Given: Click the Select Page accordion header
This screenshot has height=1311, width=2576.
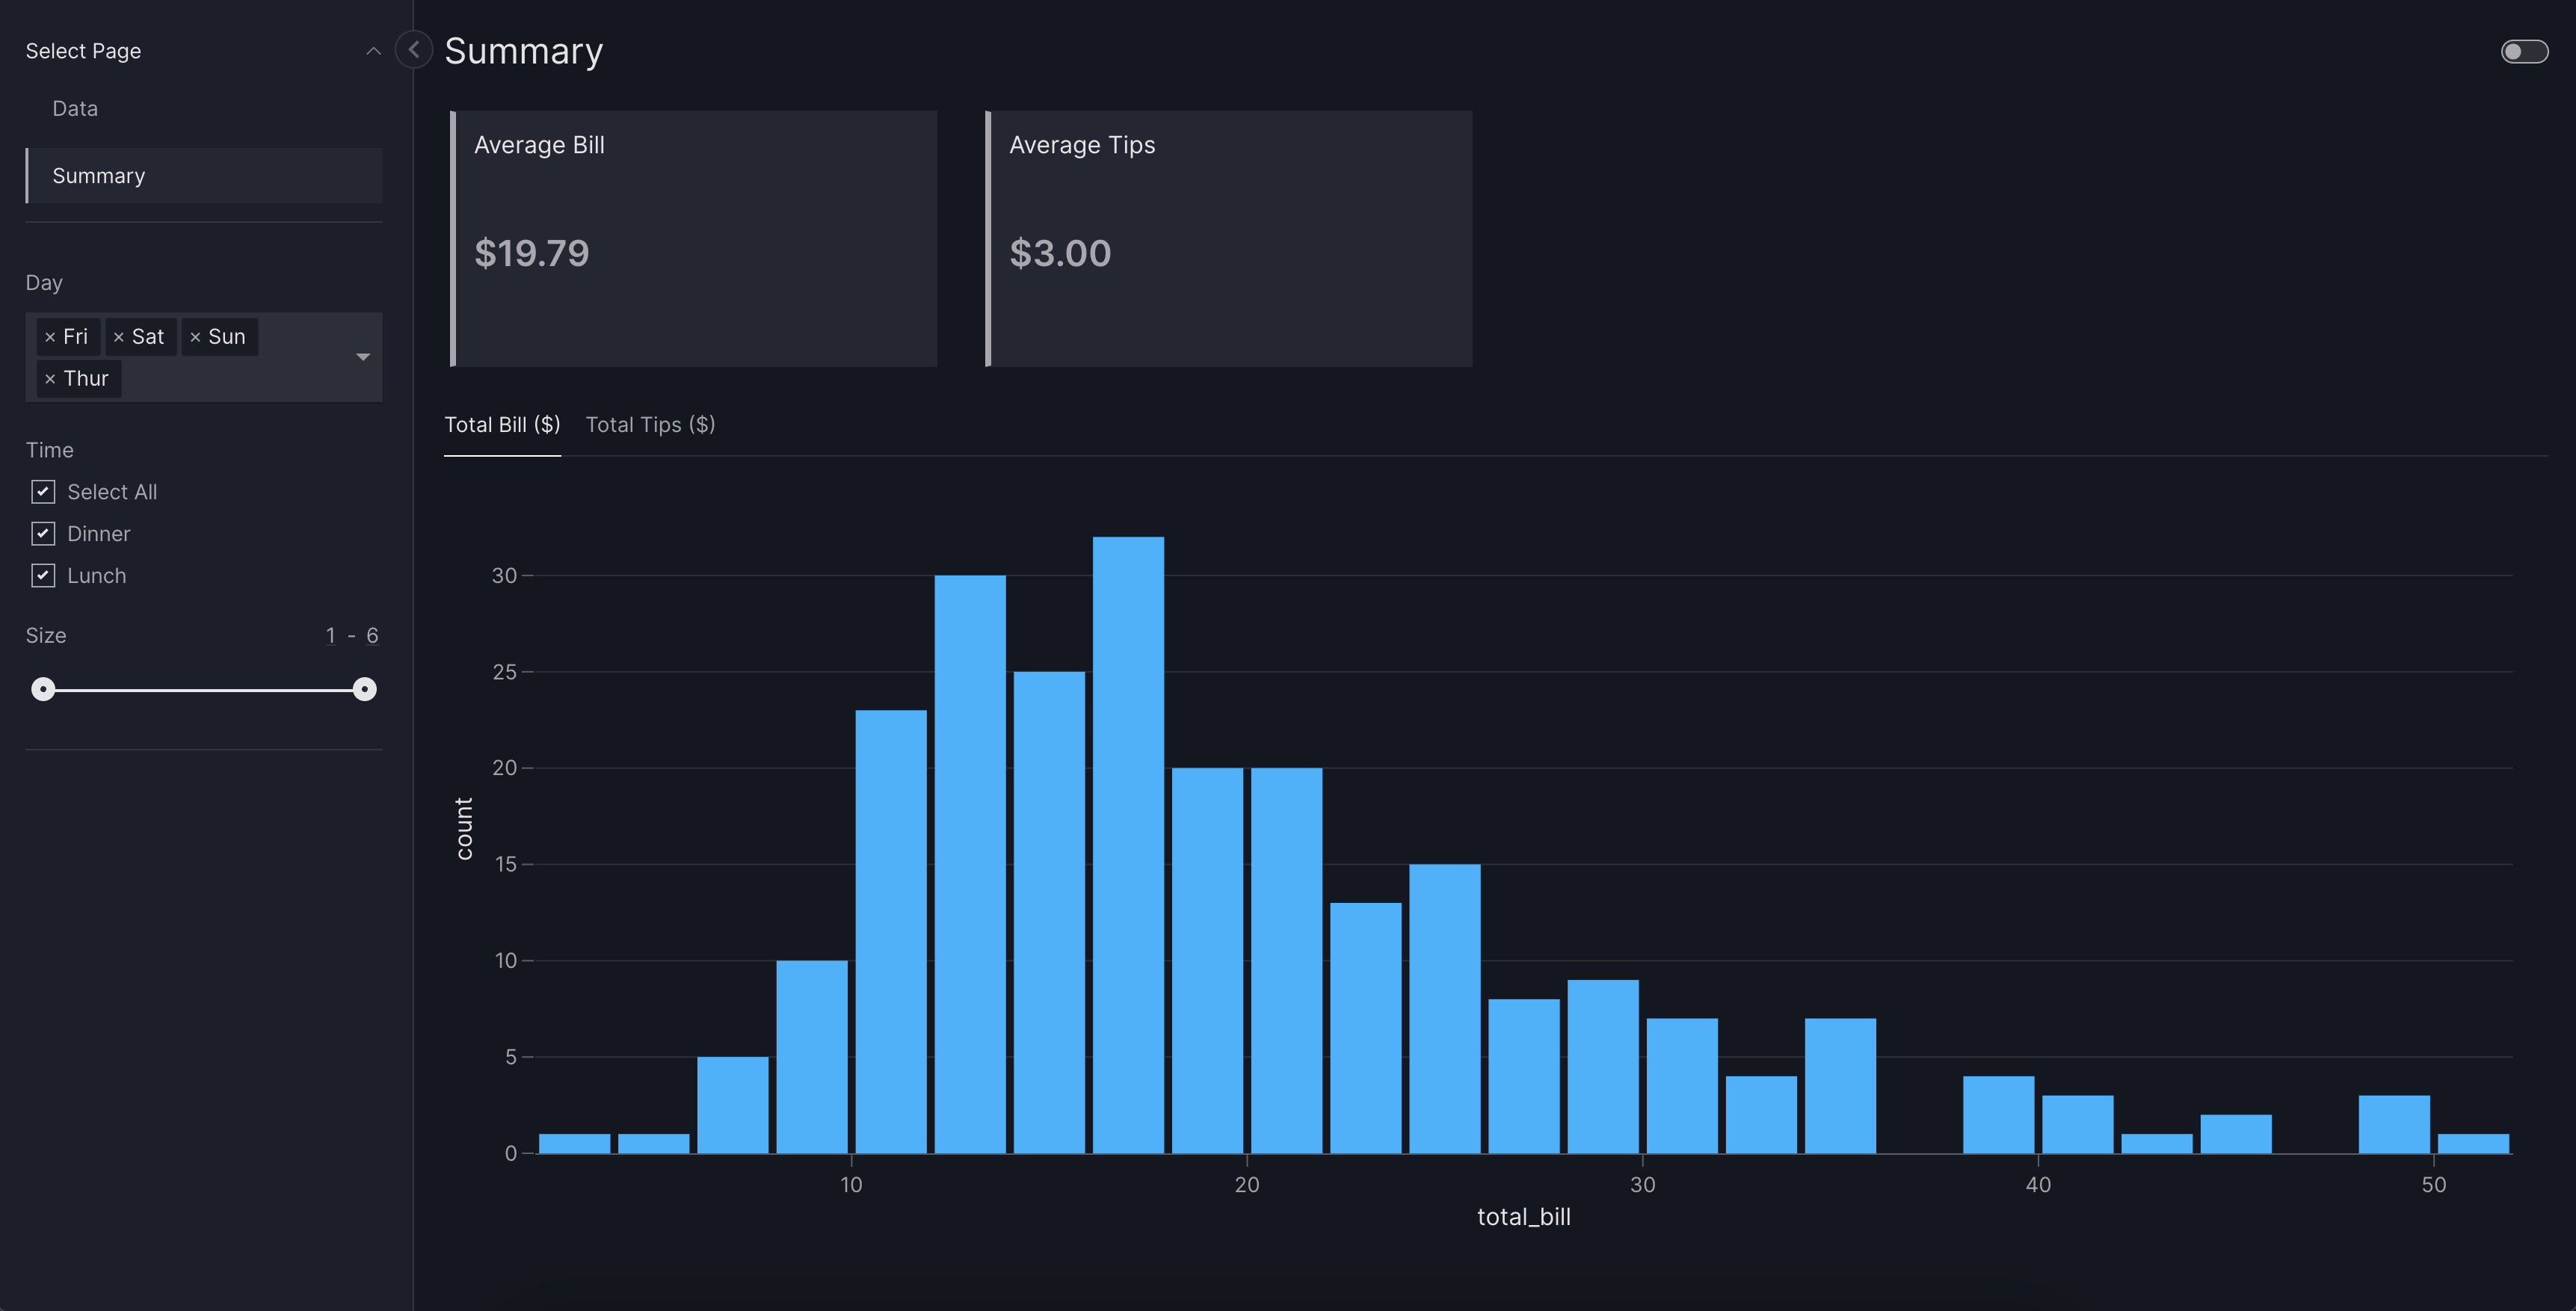Looking at the screenshot, I should pos(84,51).
